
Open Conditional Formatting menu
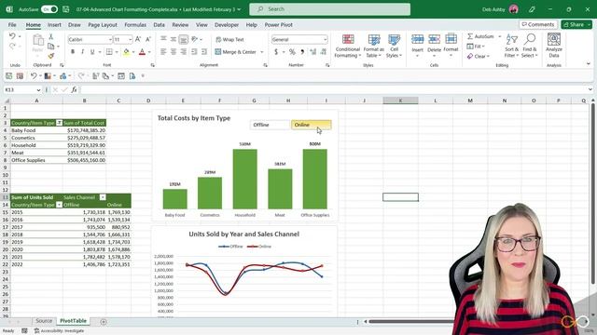click(x=348, y=46)
